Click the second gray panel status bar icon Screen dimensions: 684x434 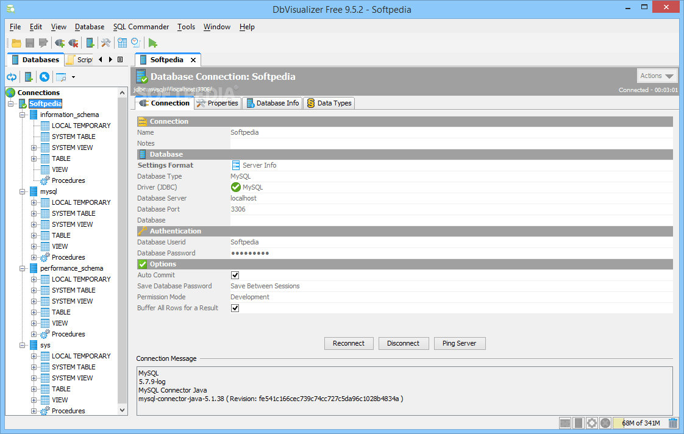(579, 422)
